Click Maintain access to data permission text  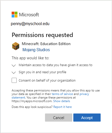pyautogui.click(x=56, y=65)
